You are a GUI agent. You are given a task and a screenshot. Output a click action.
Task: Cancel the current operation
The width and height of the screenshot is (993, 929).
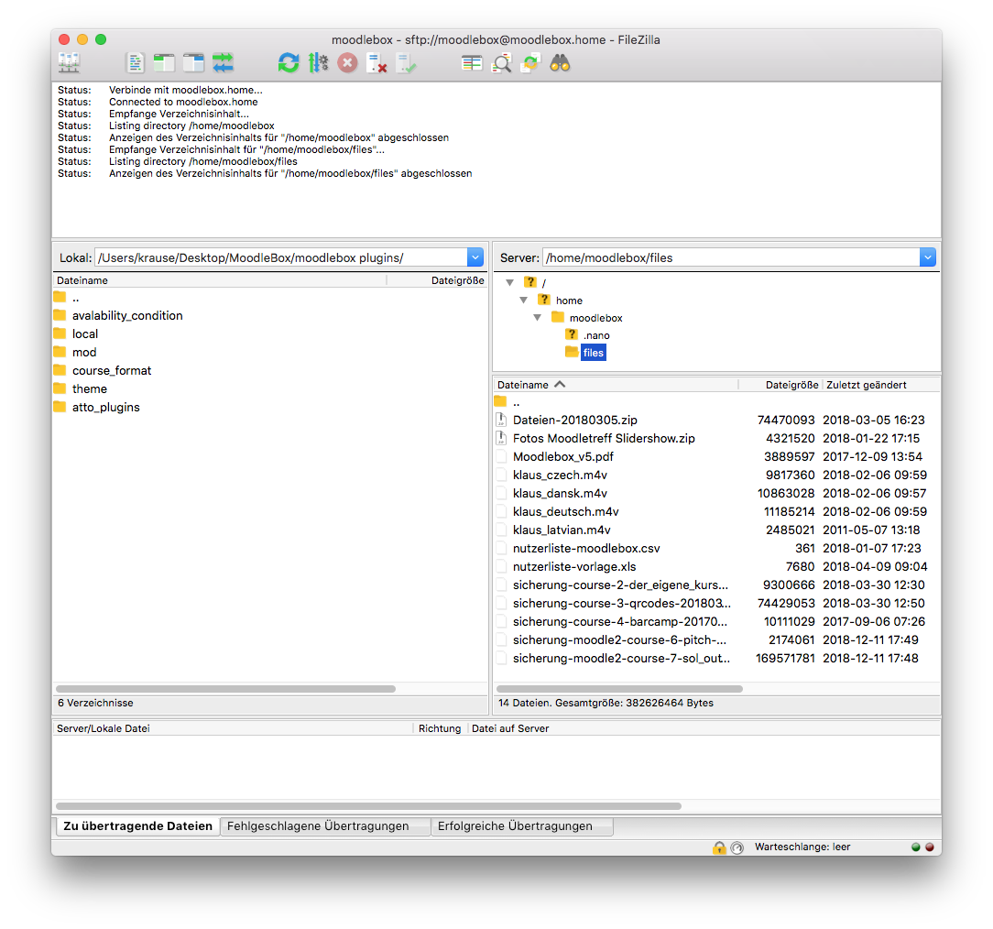(x=347, y=63)
